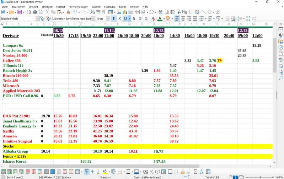
Task: Insert a Sum in table toolbar
Action: 195,172
